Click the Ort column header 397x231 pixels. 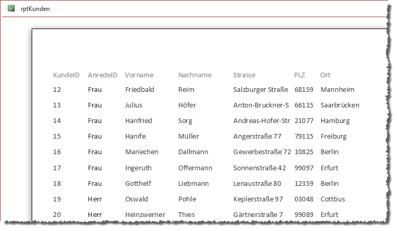point(325,75)
